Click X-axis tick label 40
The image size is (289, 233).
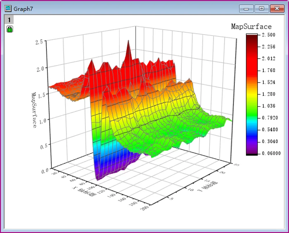(x=64, y=177)
